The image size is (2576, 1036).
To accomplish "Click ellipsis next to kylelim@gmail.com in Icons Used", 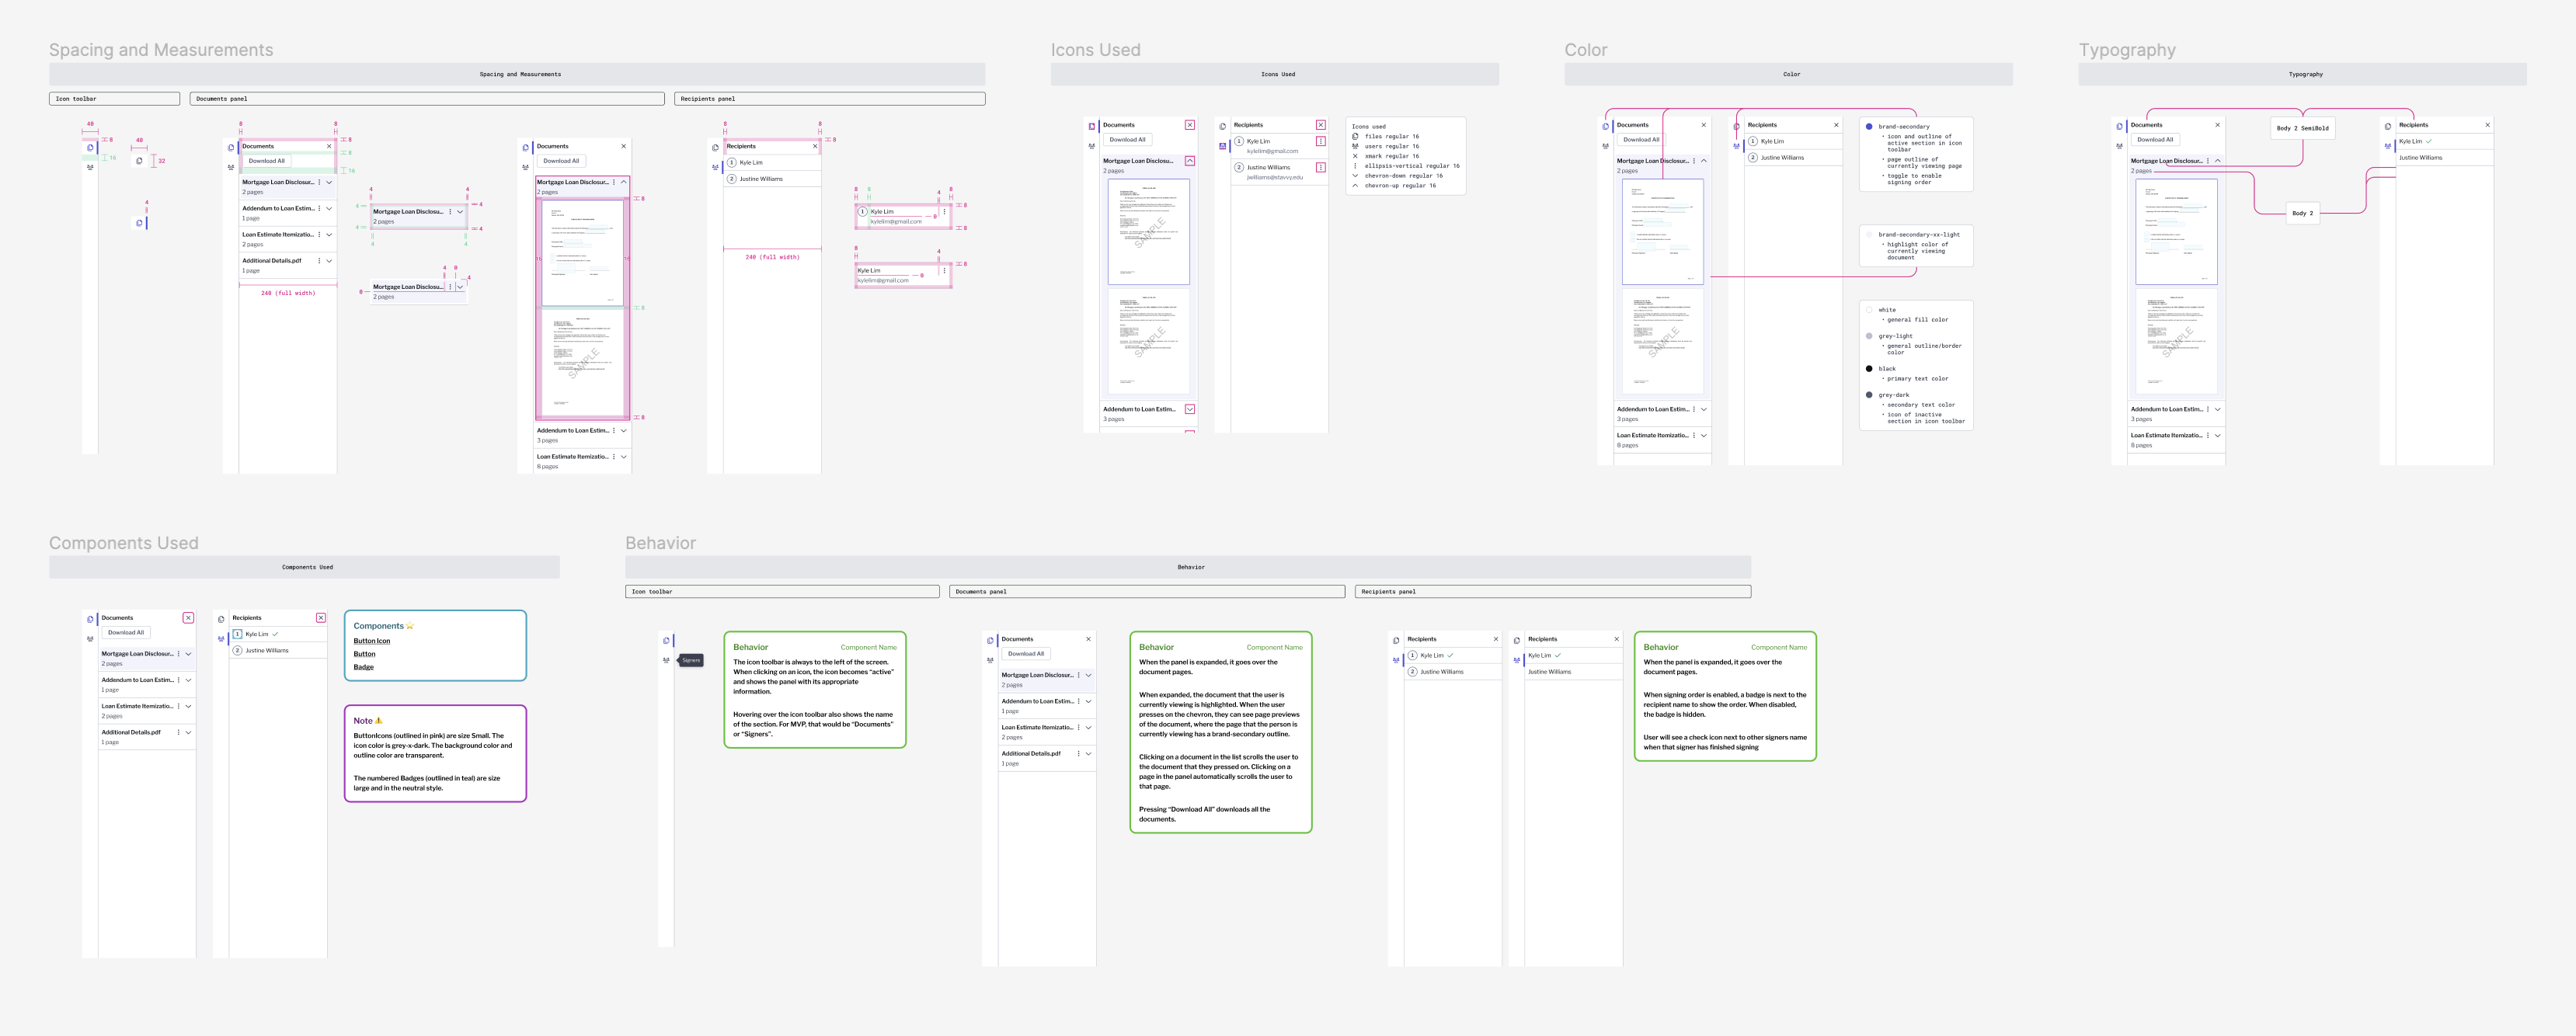I will tap(1320, 141).
